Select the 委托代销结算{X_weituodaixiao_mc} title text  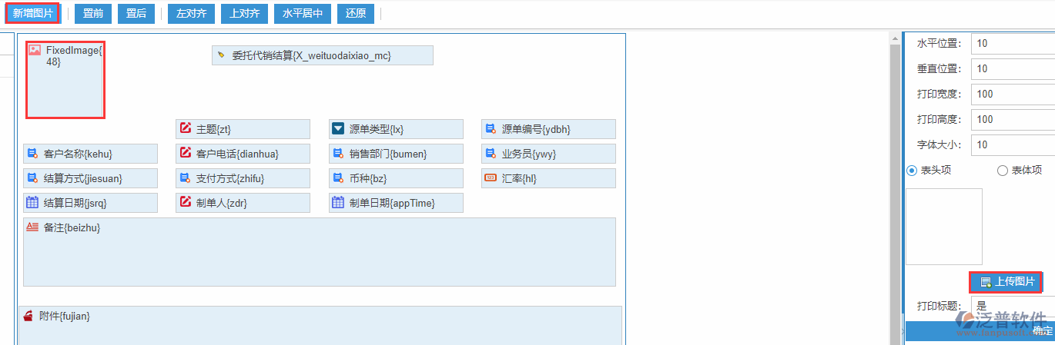(312, 55)
